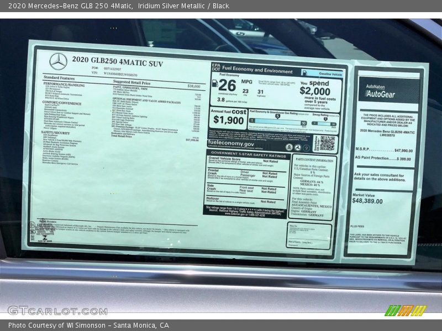
Task: Click 'Ask your sales consultant' note
Action: (x=380, y=177)
